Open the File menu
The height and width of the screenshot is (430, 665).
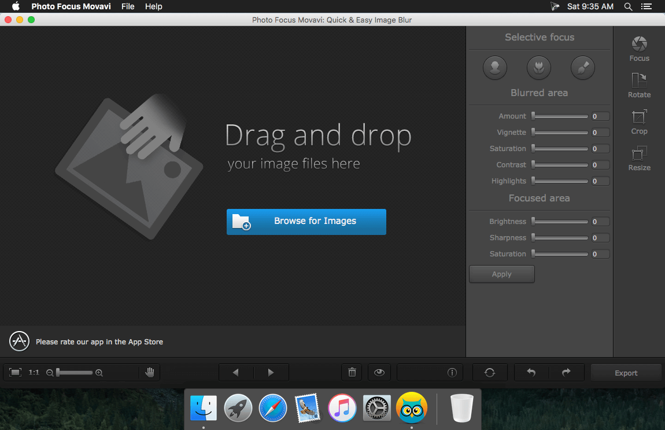128,6
